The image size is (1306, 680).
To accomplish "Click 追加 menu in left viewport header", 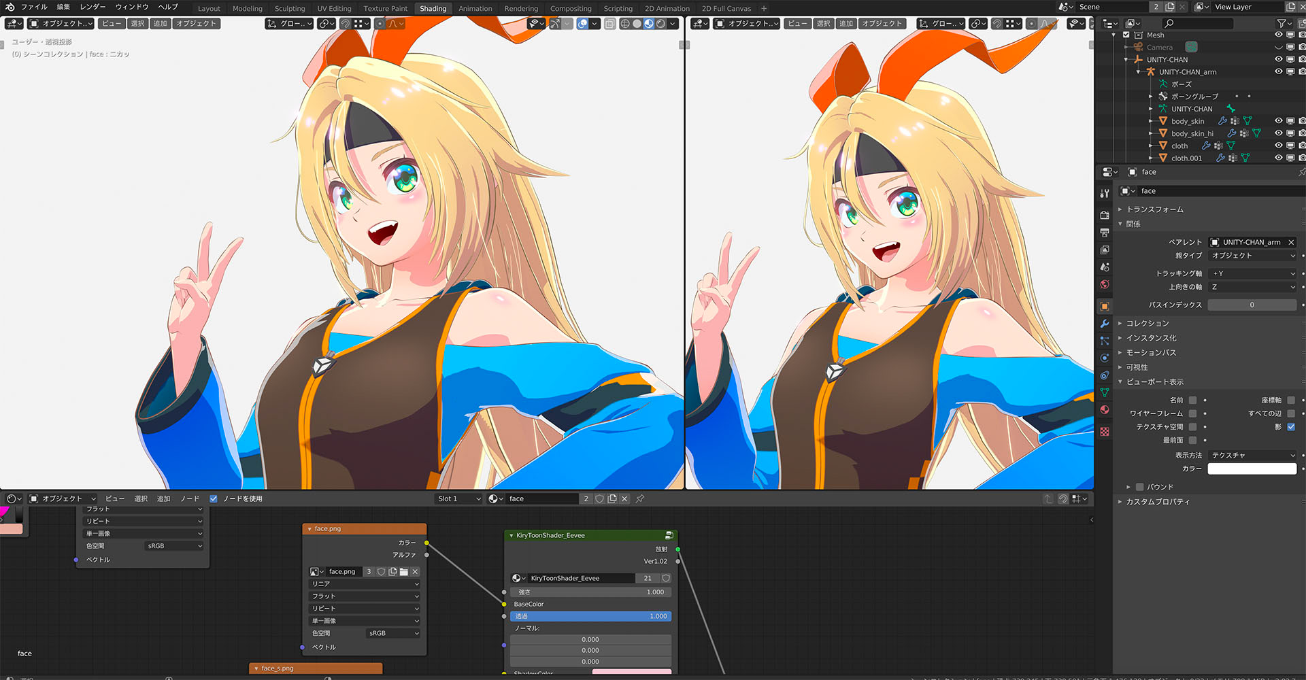I will tap(160, 24).
